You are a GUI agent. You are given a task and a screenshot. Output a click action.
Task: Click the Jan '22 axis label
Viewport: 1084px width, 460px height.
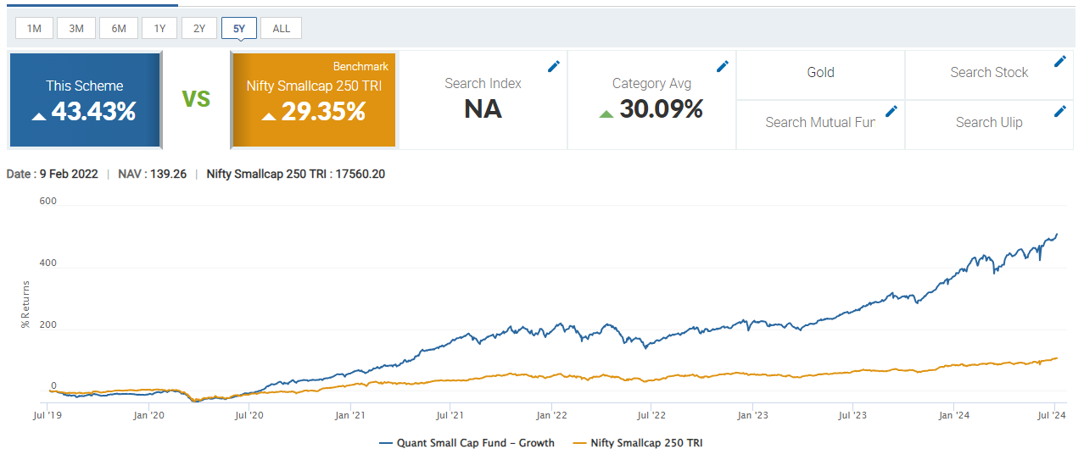(x=551, y=416)
